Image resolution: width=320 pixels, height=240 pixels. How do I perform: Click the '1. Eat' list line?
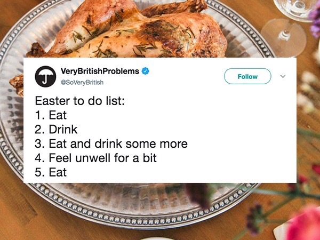(x=51, y=115)
